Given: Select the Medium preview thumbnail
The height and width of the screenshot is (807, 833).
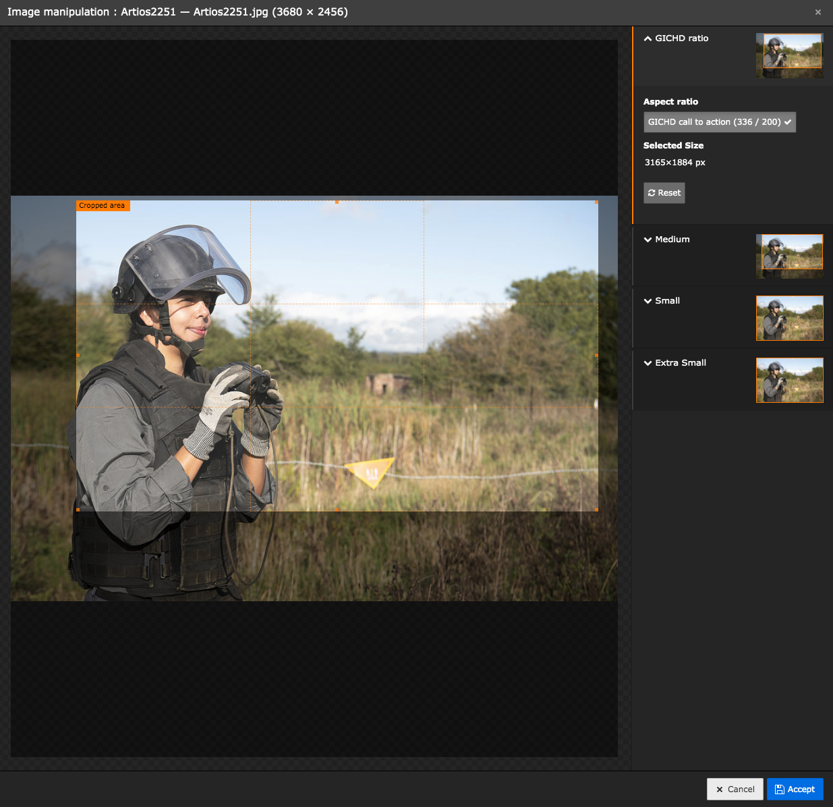Looking at the screenshot, I should click(x=789, y=256).
